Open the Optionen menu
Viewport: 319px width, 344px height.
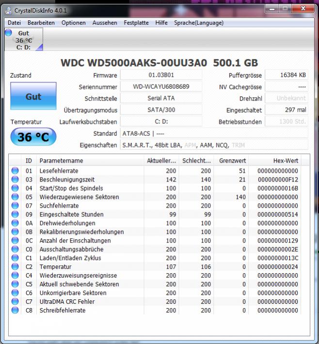point(73,23)
